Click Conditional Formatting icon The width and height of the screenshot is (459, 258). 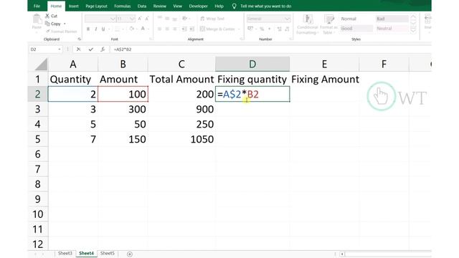[308, 19]
